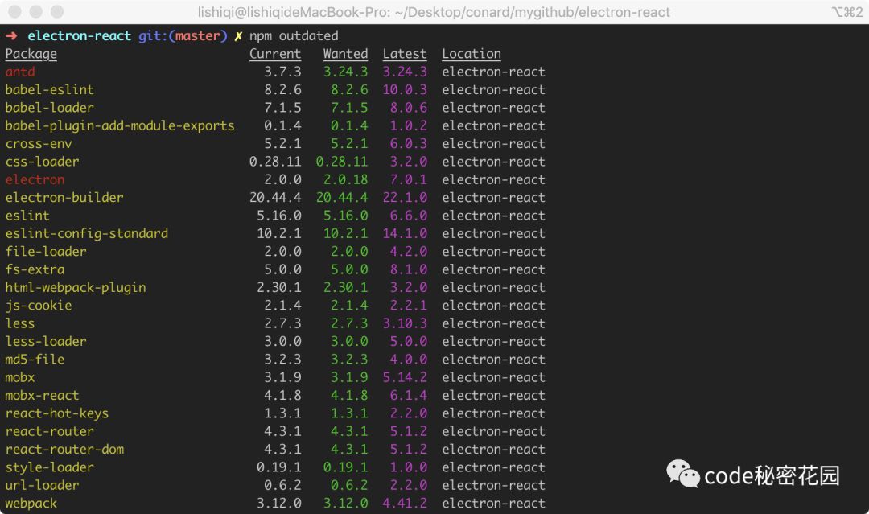869x514 pixels.
Task: Click antd row's 'electron-react' location
Action: click(493, 72)
